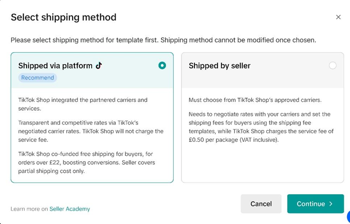This screenshot has height=224, width=350.
Task: Click the Learn more on text
Action: [29, 209]
